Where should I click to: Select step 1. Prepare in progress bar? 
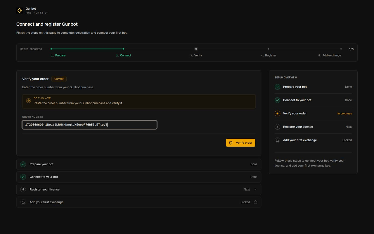pos(58,55)
